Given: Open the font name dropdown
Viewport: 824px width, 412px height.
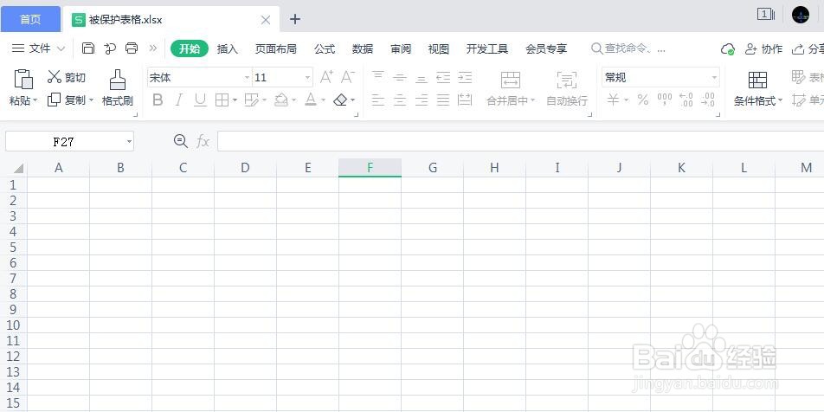Looking at the screenshot, I should 247,78.
